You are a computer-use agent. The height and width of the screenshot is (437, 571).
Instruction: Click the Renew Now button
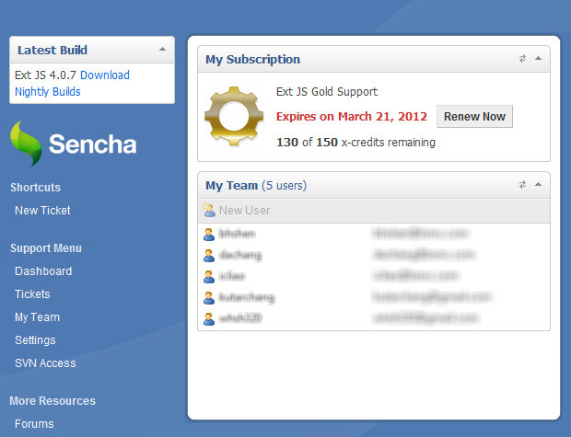point(474,117)
